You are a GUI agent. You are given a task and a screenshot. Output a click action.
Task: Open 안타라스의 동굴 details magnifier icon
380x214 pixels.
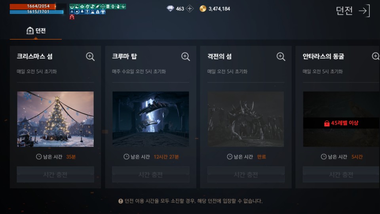click(376, 56)
